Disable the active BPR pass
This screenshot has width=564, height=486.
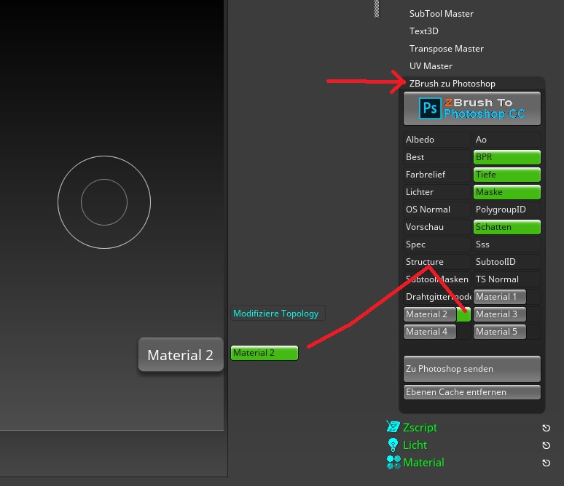tap(507, 157)
